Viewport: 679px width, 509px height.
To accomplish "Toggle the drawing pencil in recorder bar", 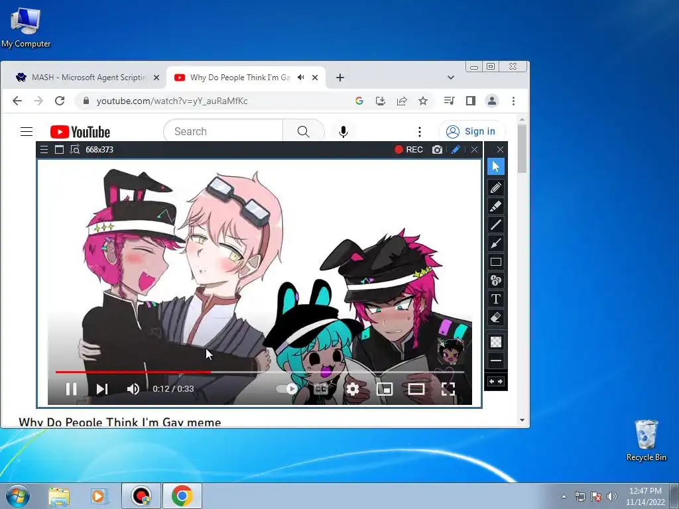I will 455,150.
